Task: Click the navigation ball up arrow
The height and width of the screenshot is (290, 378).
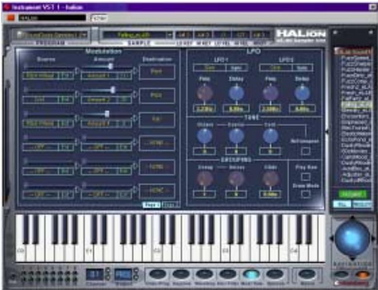Action: coord(352,218)
